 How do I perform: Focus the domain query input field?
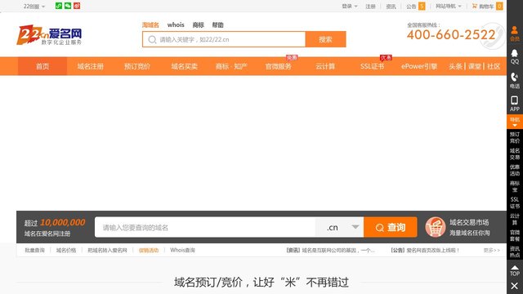tap(205, 227)
